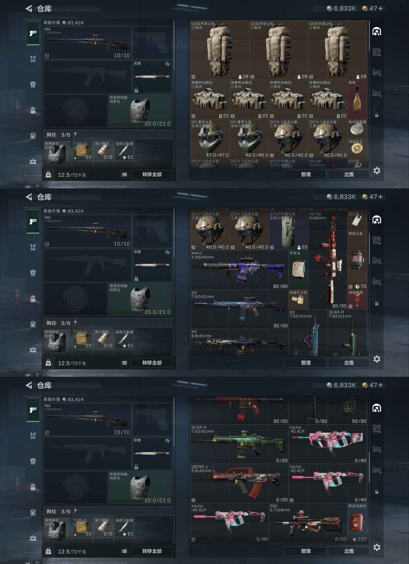Click the purple M4A1 5.56x45mm rifle
Screen dimensions: 409x564
[239, 270]
